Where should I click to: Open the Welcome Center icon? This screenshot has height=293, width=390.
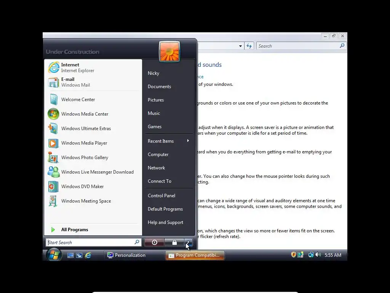click(x=53, y=100)
